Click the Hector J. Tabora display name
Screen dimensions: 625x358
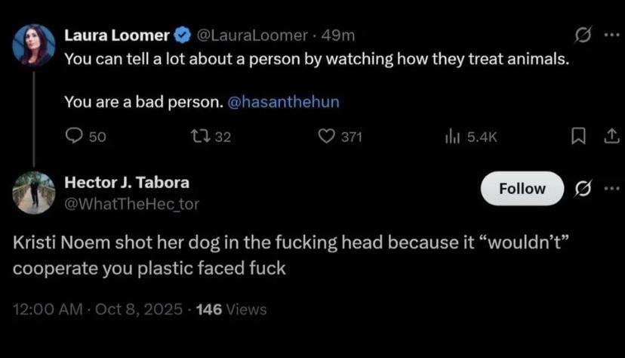[127, 182]
